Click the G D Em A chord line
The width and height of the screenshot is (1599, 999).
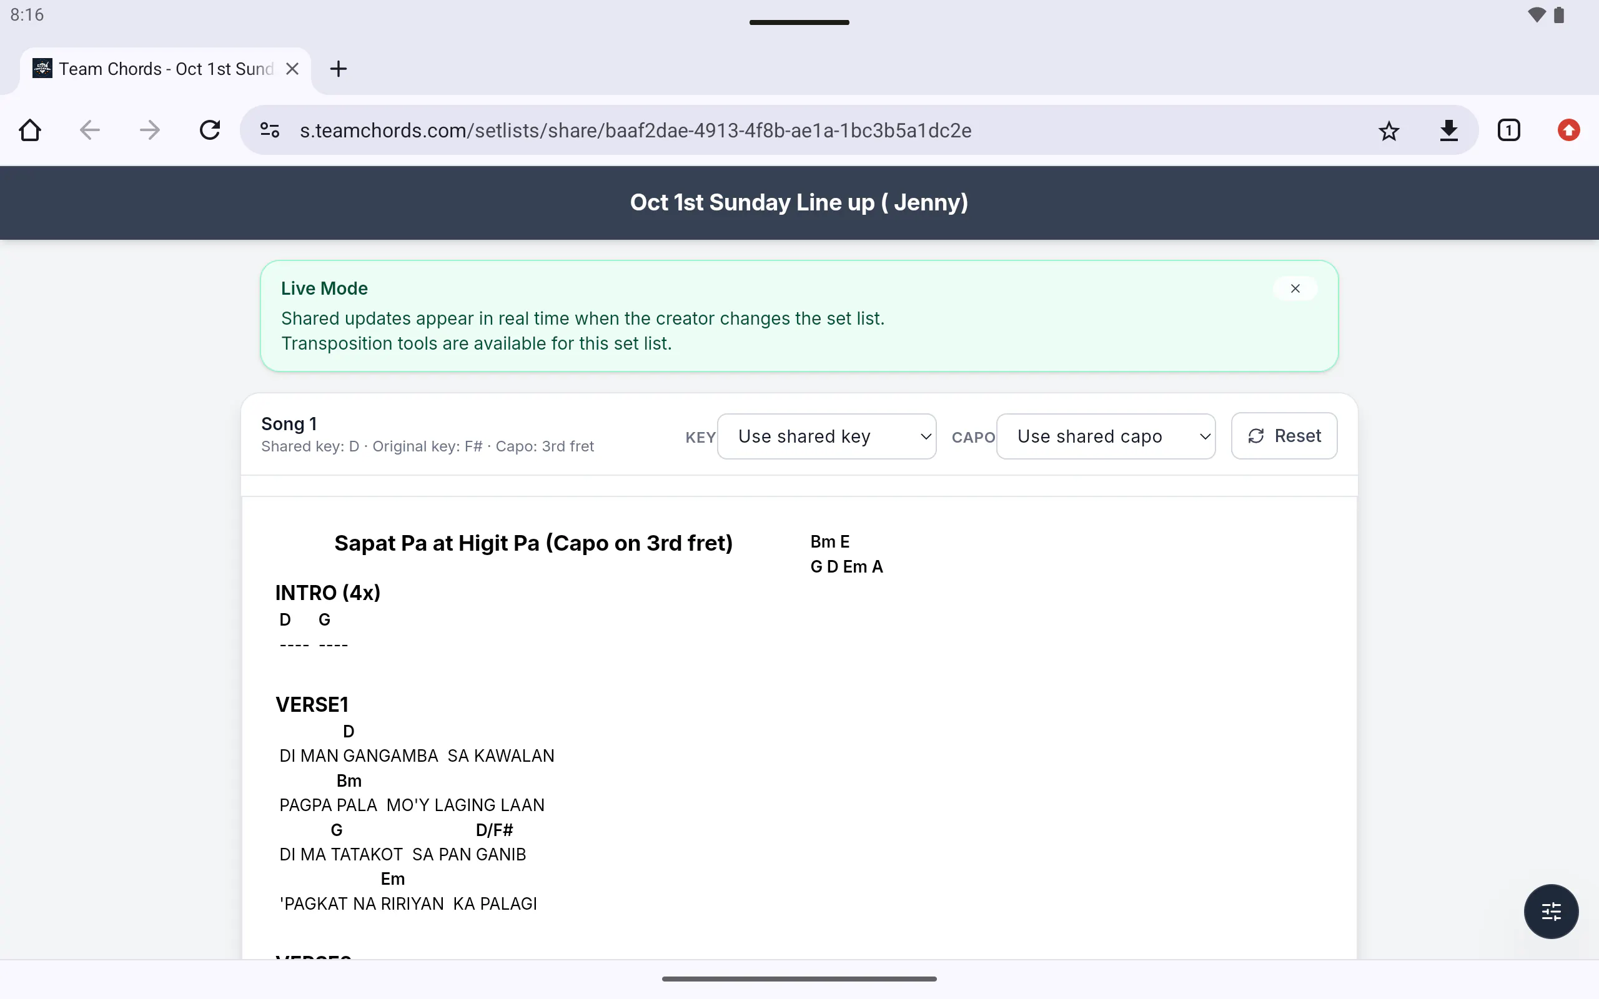pyautogui.click(x=846, y=567)
